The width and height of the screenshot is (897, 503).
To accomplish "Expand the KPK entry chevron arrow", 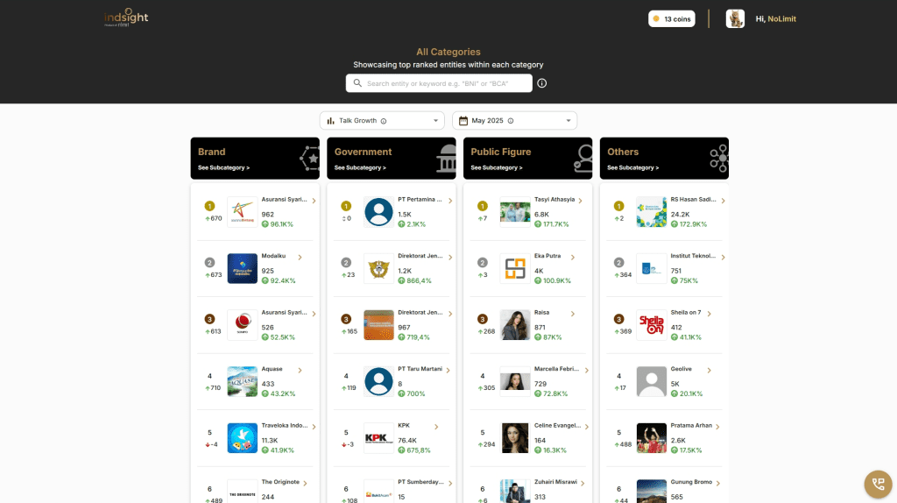I will 436,428.
